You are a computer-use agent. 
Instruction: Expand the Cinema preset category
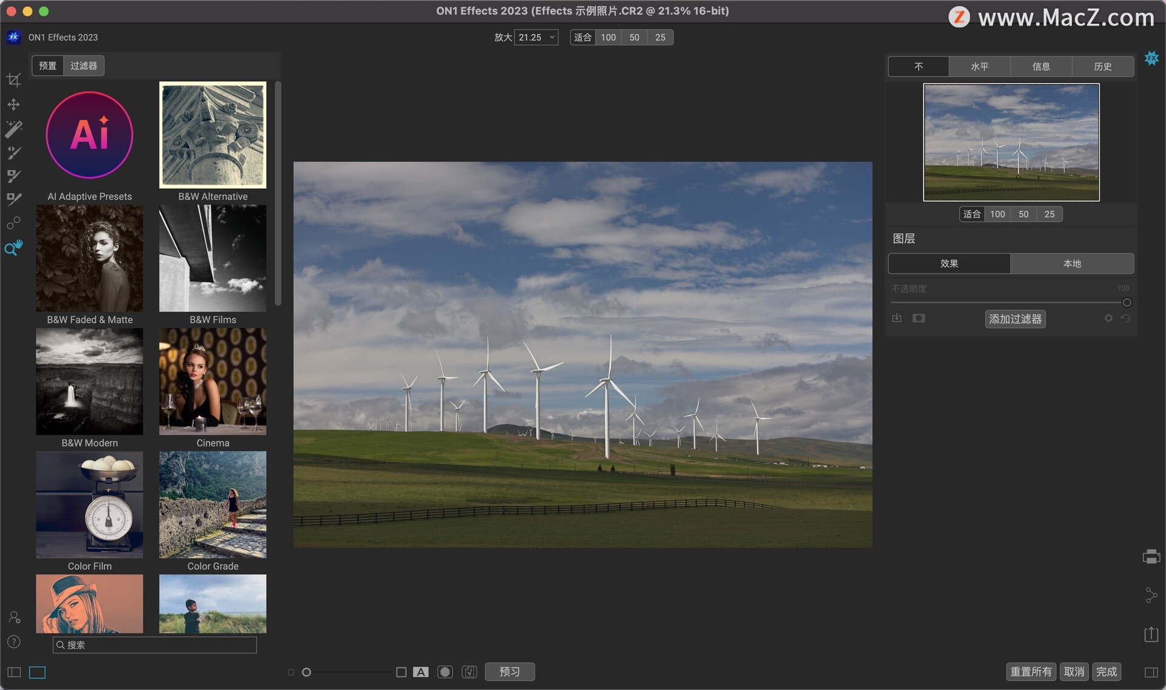[x=213, y=381]
